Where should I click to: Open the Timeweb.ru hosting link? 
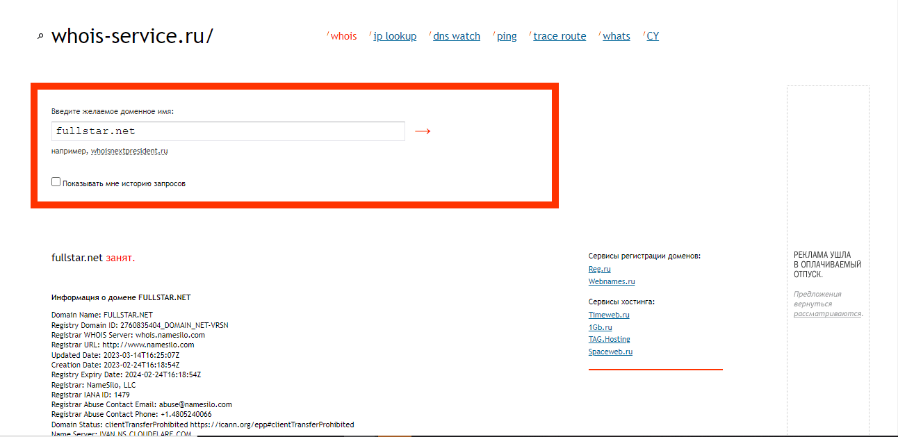pos(609,315)
